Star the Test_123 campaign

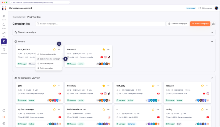(202, 86)
